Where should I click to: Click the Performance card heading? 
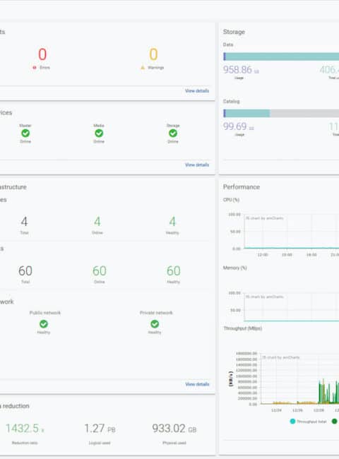pos(242,187)
